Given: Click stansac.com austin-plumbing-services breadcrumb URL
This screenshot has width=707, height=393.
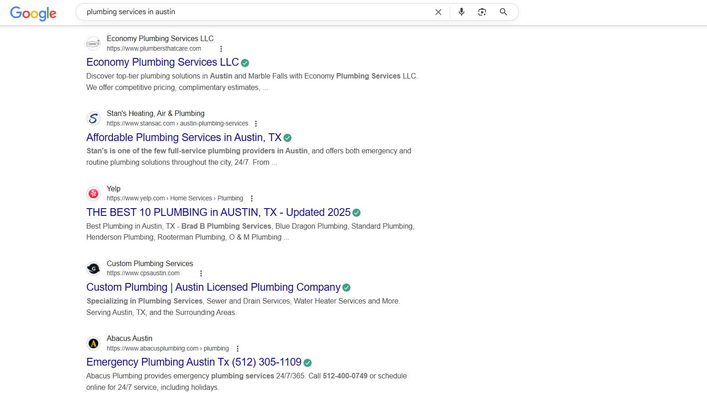Looking at the screenshot, I should (177, 123).
